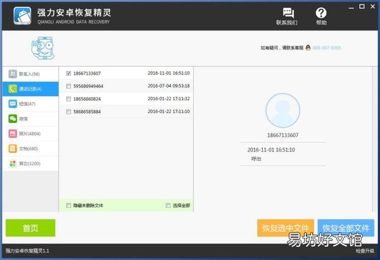The height and width of the screenshot is (260, 380).
Task: Click the 强力安卓恢复精灵 title in header
Action: pos(74,13)
